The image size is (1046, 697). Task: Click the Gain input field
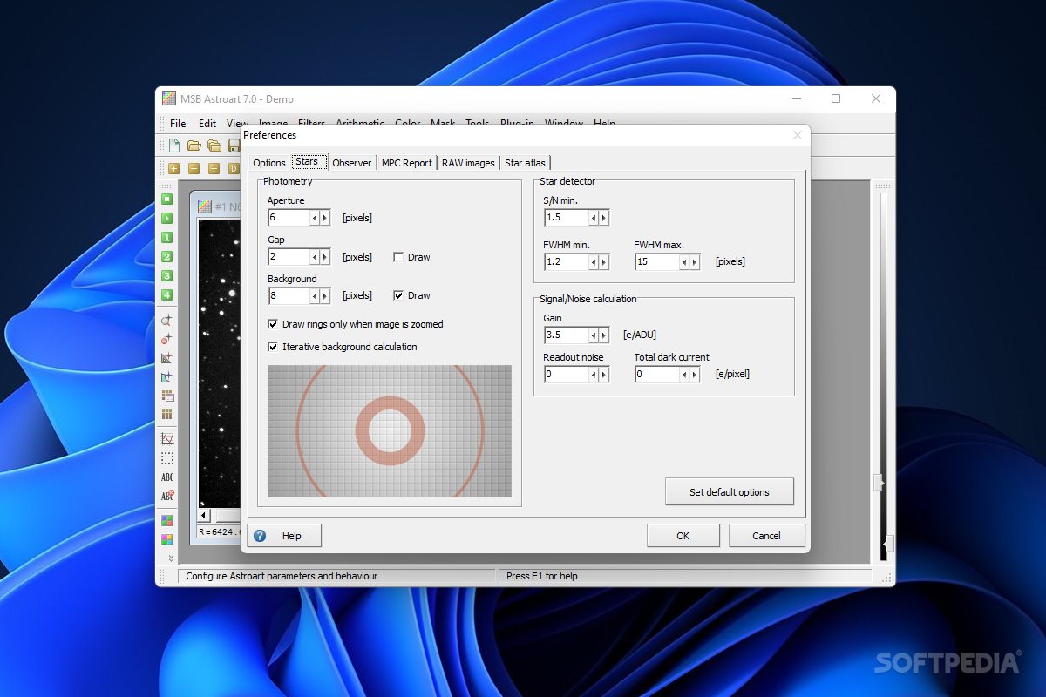click(x=567, y=335)
